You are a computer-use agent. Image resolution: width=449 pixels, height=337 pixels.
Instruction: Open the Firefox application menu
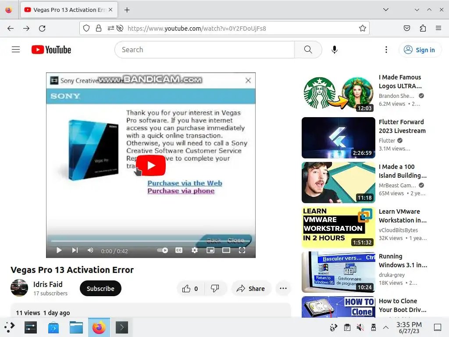point(438,28)
